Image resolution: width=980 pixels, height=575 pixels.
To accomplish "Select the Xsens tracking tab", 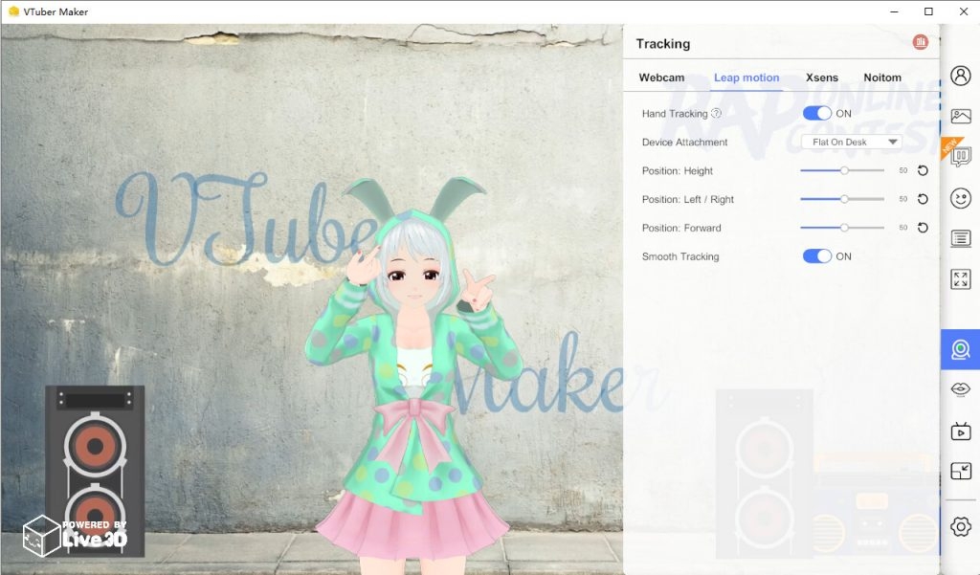I will click(821, 77).
